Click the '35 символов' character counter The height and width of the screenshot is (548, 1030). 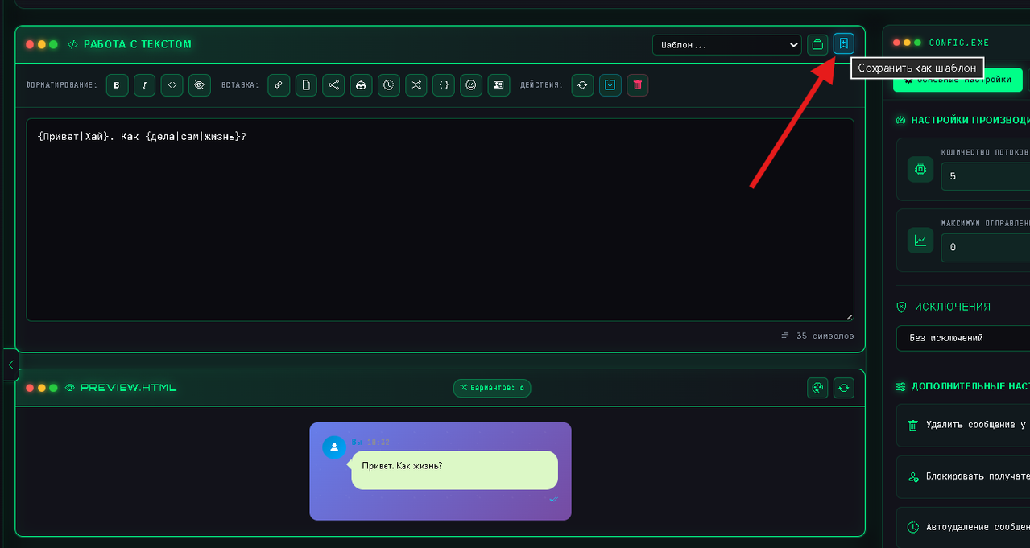coord(817,336)
